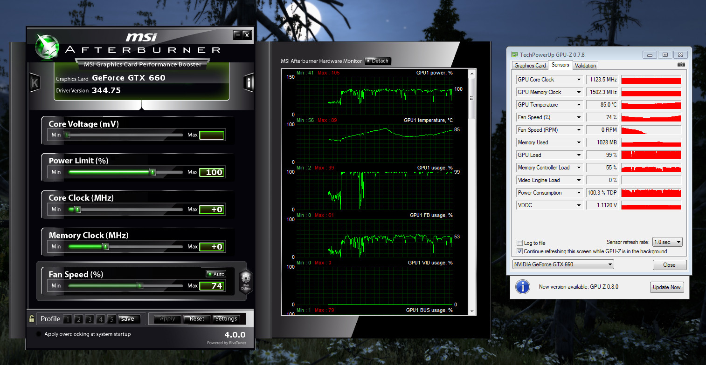706x365 pixels.
Task: Enable Log to file checkbox
Action: click(x=520, y=243)
